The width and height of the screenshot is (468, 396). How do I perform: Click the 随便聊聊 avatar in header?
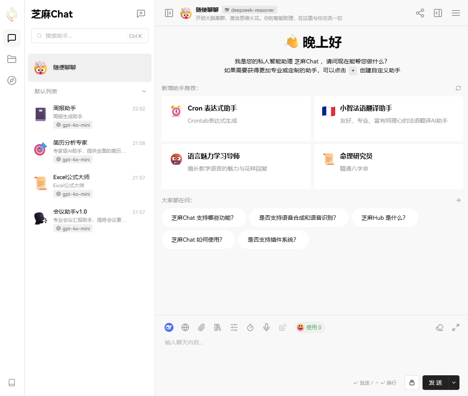tap(186, 13)
